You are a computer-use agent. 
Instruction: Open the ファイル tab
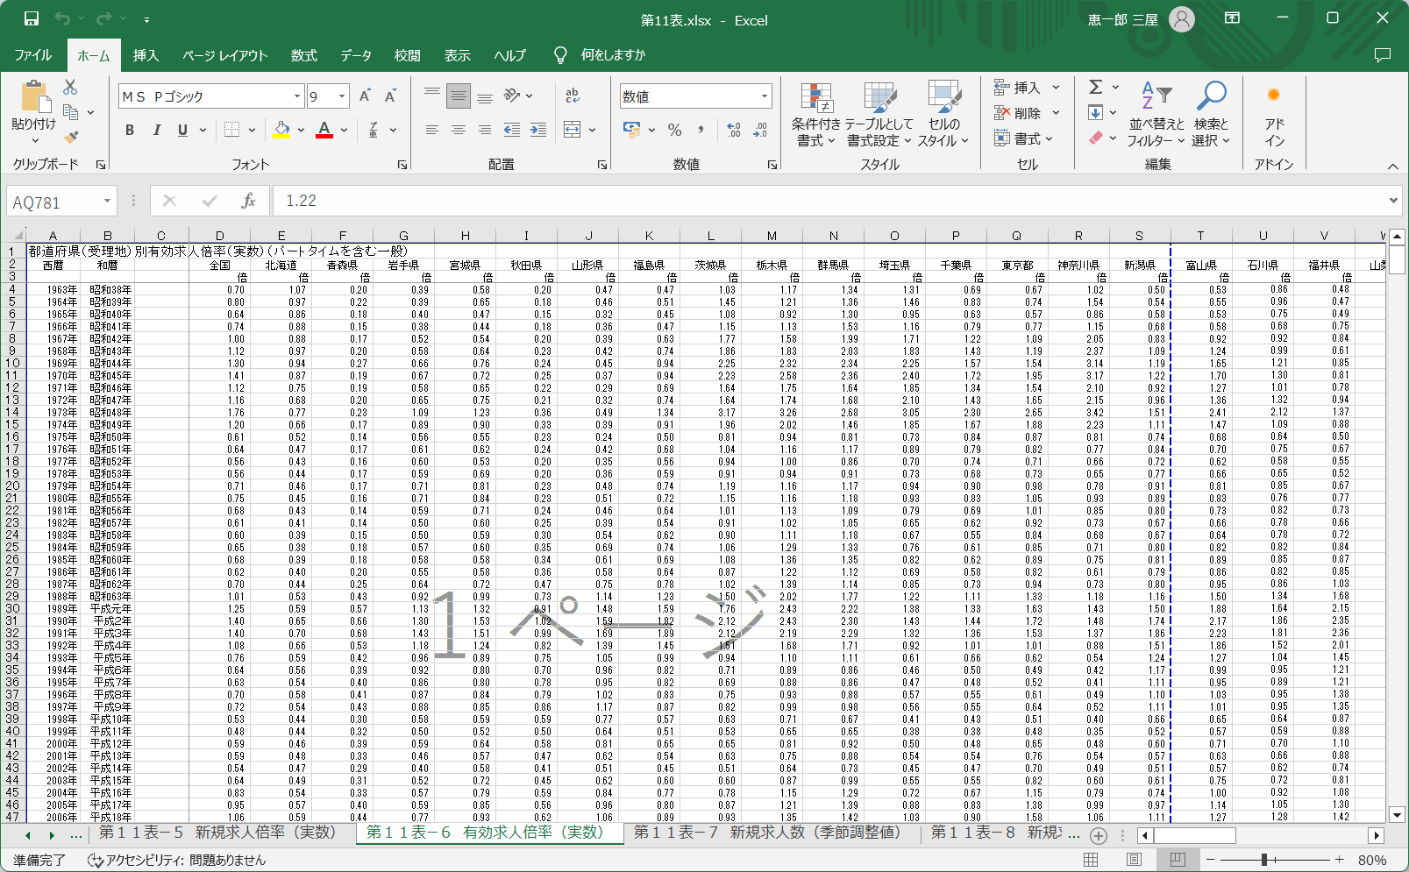coord(33,55)
